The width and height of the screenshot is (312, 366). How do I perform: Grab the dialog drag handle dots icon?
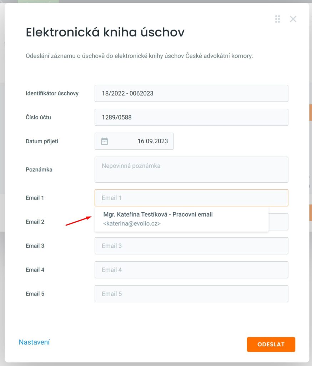pyautogui.click(x=277, y=19)
